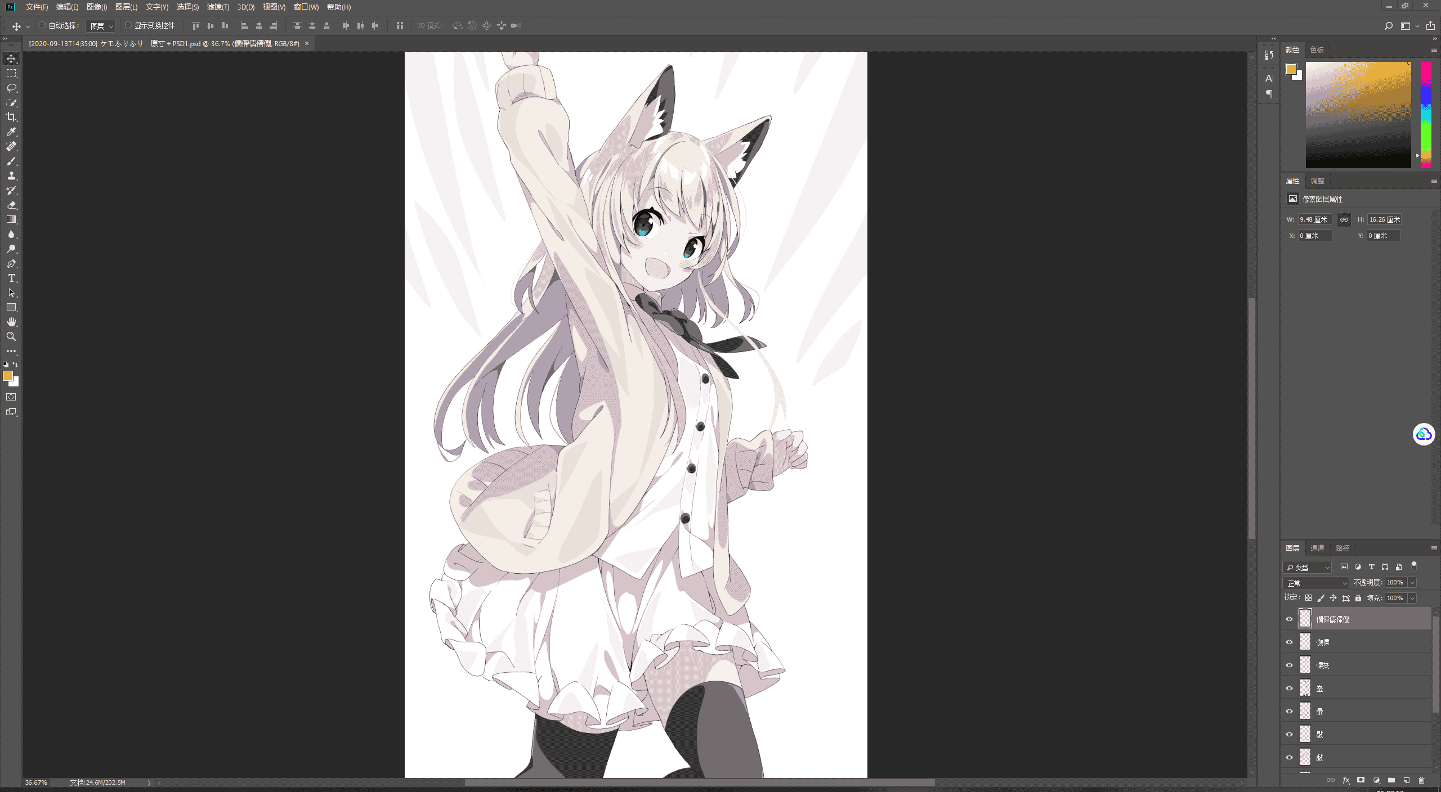Select the Brush tool
Image resolution: width=1441 pixels, height=792 pixels.
(11, 161)
